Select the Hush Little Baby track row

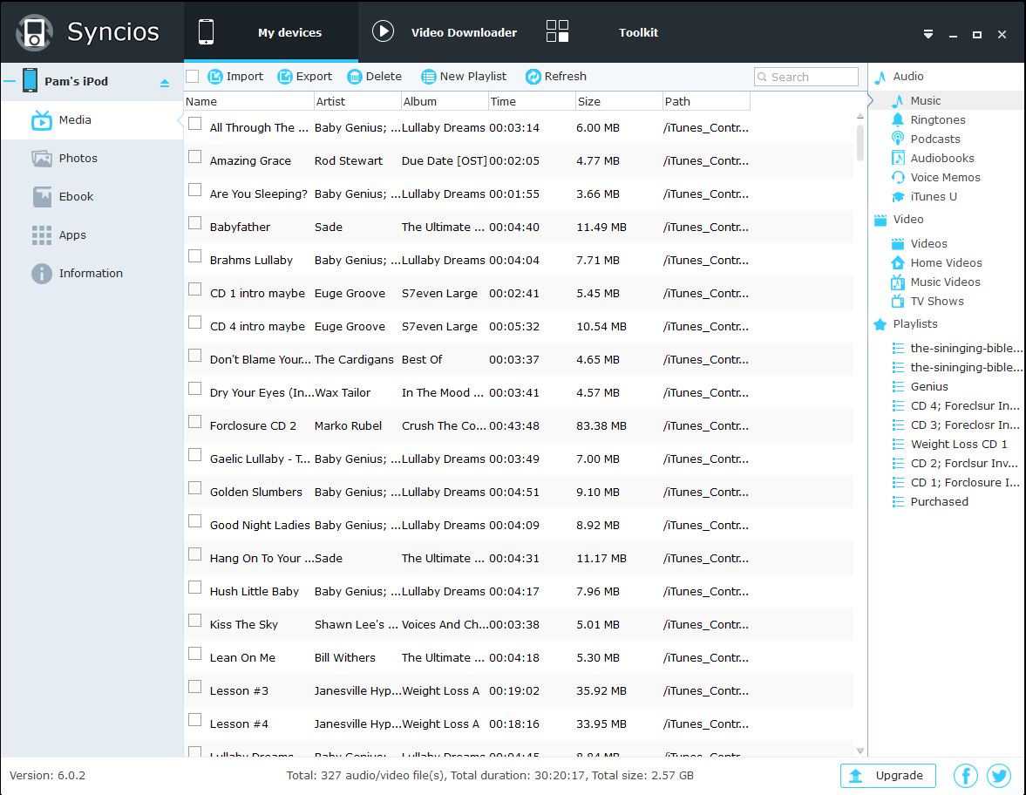click(519, 592)
